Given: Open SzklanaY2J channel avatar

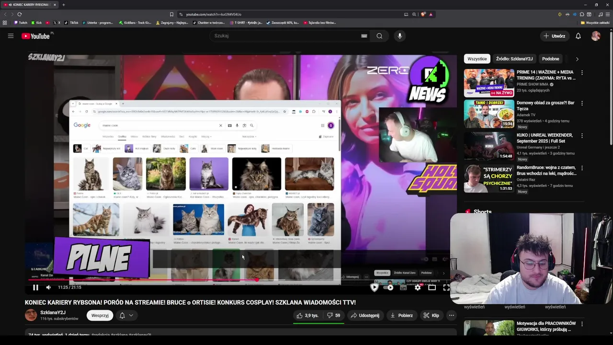Looking at the screenshot, I should coord(31,315).
